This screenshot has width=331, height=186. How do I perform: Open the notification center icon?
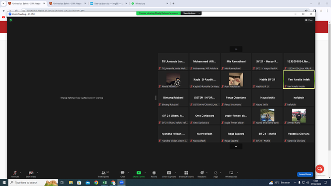point(325,182)
